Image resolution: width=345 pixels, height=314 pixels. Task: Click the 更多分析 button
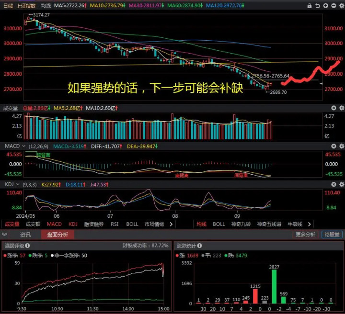click(x=305, y=235)
